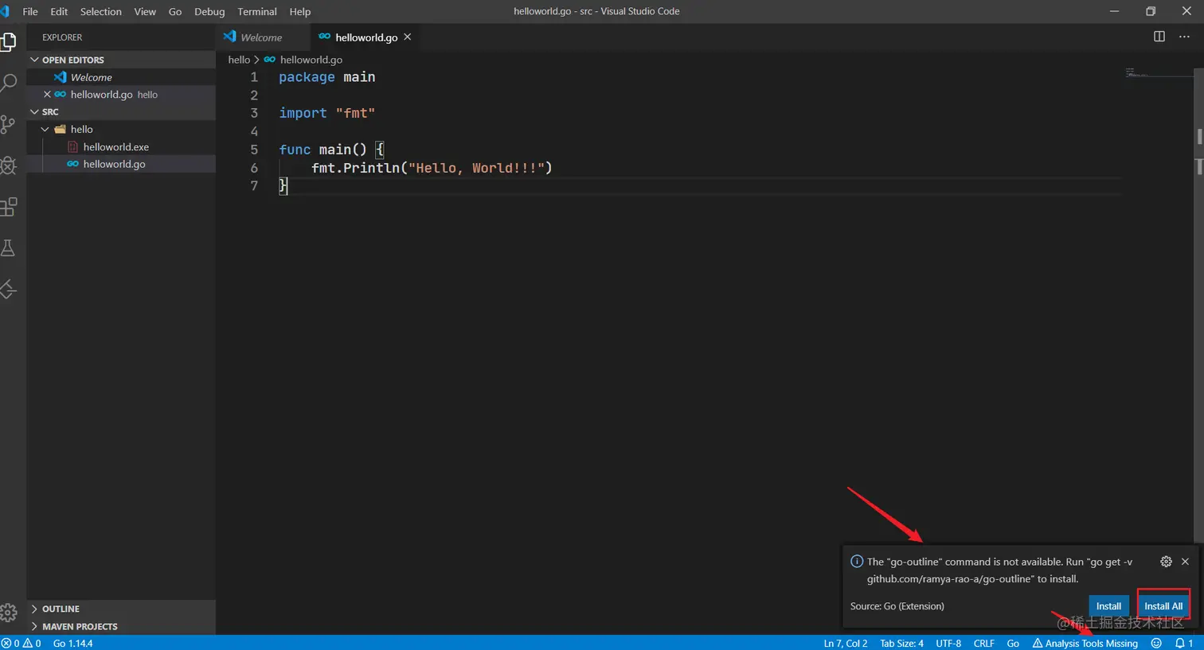Click the Install button
Viewport: 1204px width, 650px height.
point(1108,606)
